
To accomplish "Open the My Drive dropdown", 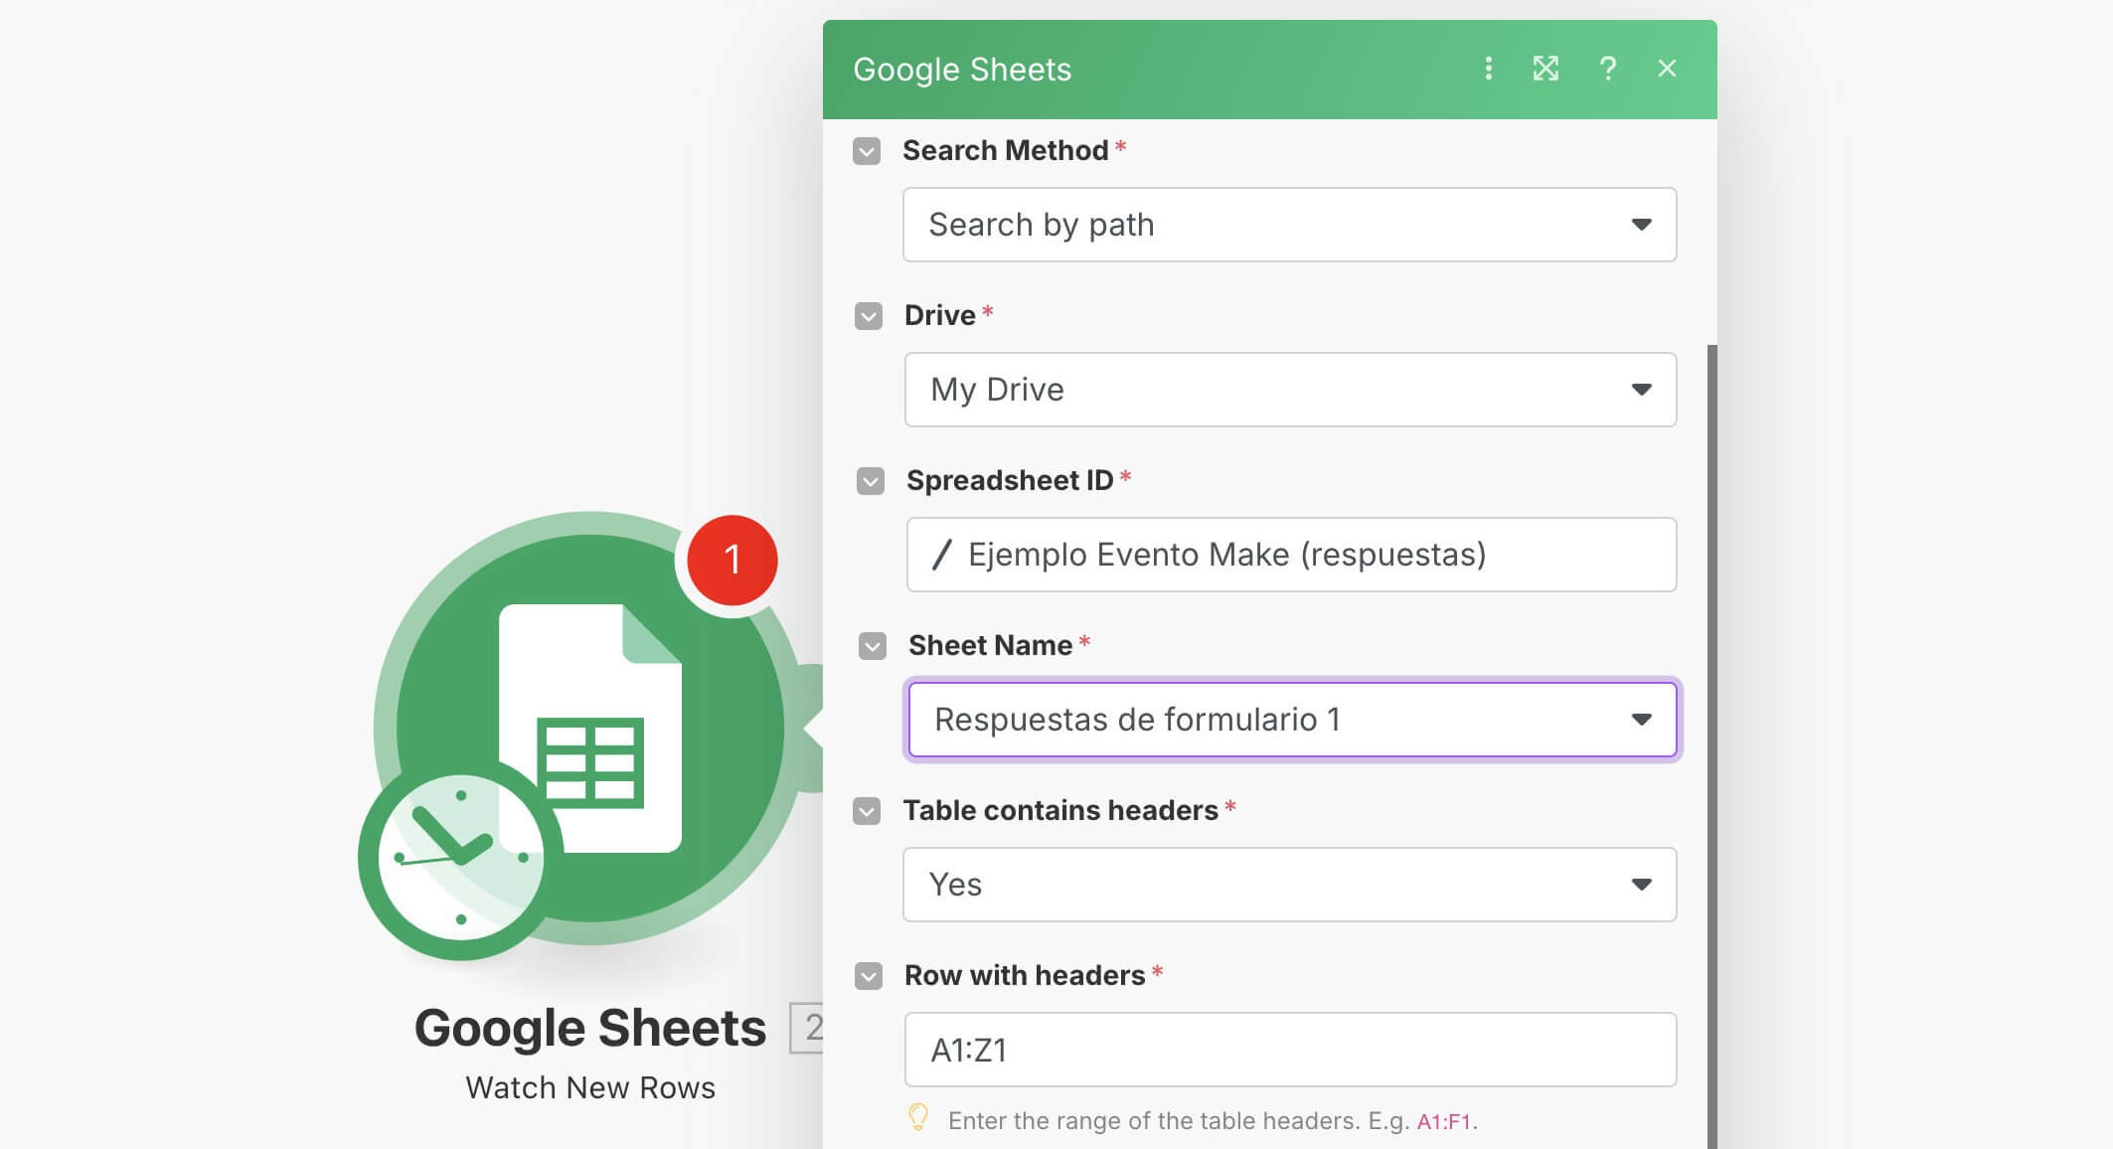I will pyautogui.click(x=1290, y=390).
